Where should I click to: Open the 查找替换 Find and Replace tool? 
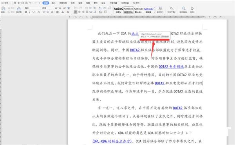click(x=184, y=10)
